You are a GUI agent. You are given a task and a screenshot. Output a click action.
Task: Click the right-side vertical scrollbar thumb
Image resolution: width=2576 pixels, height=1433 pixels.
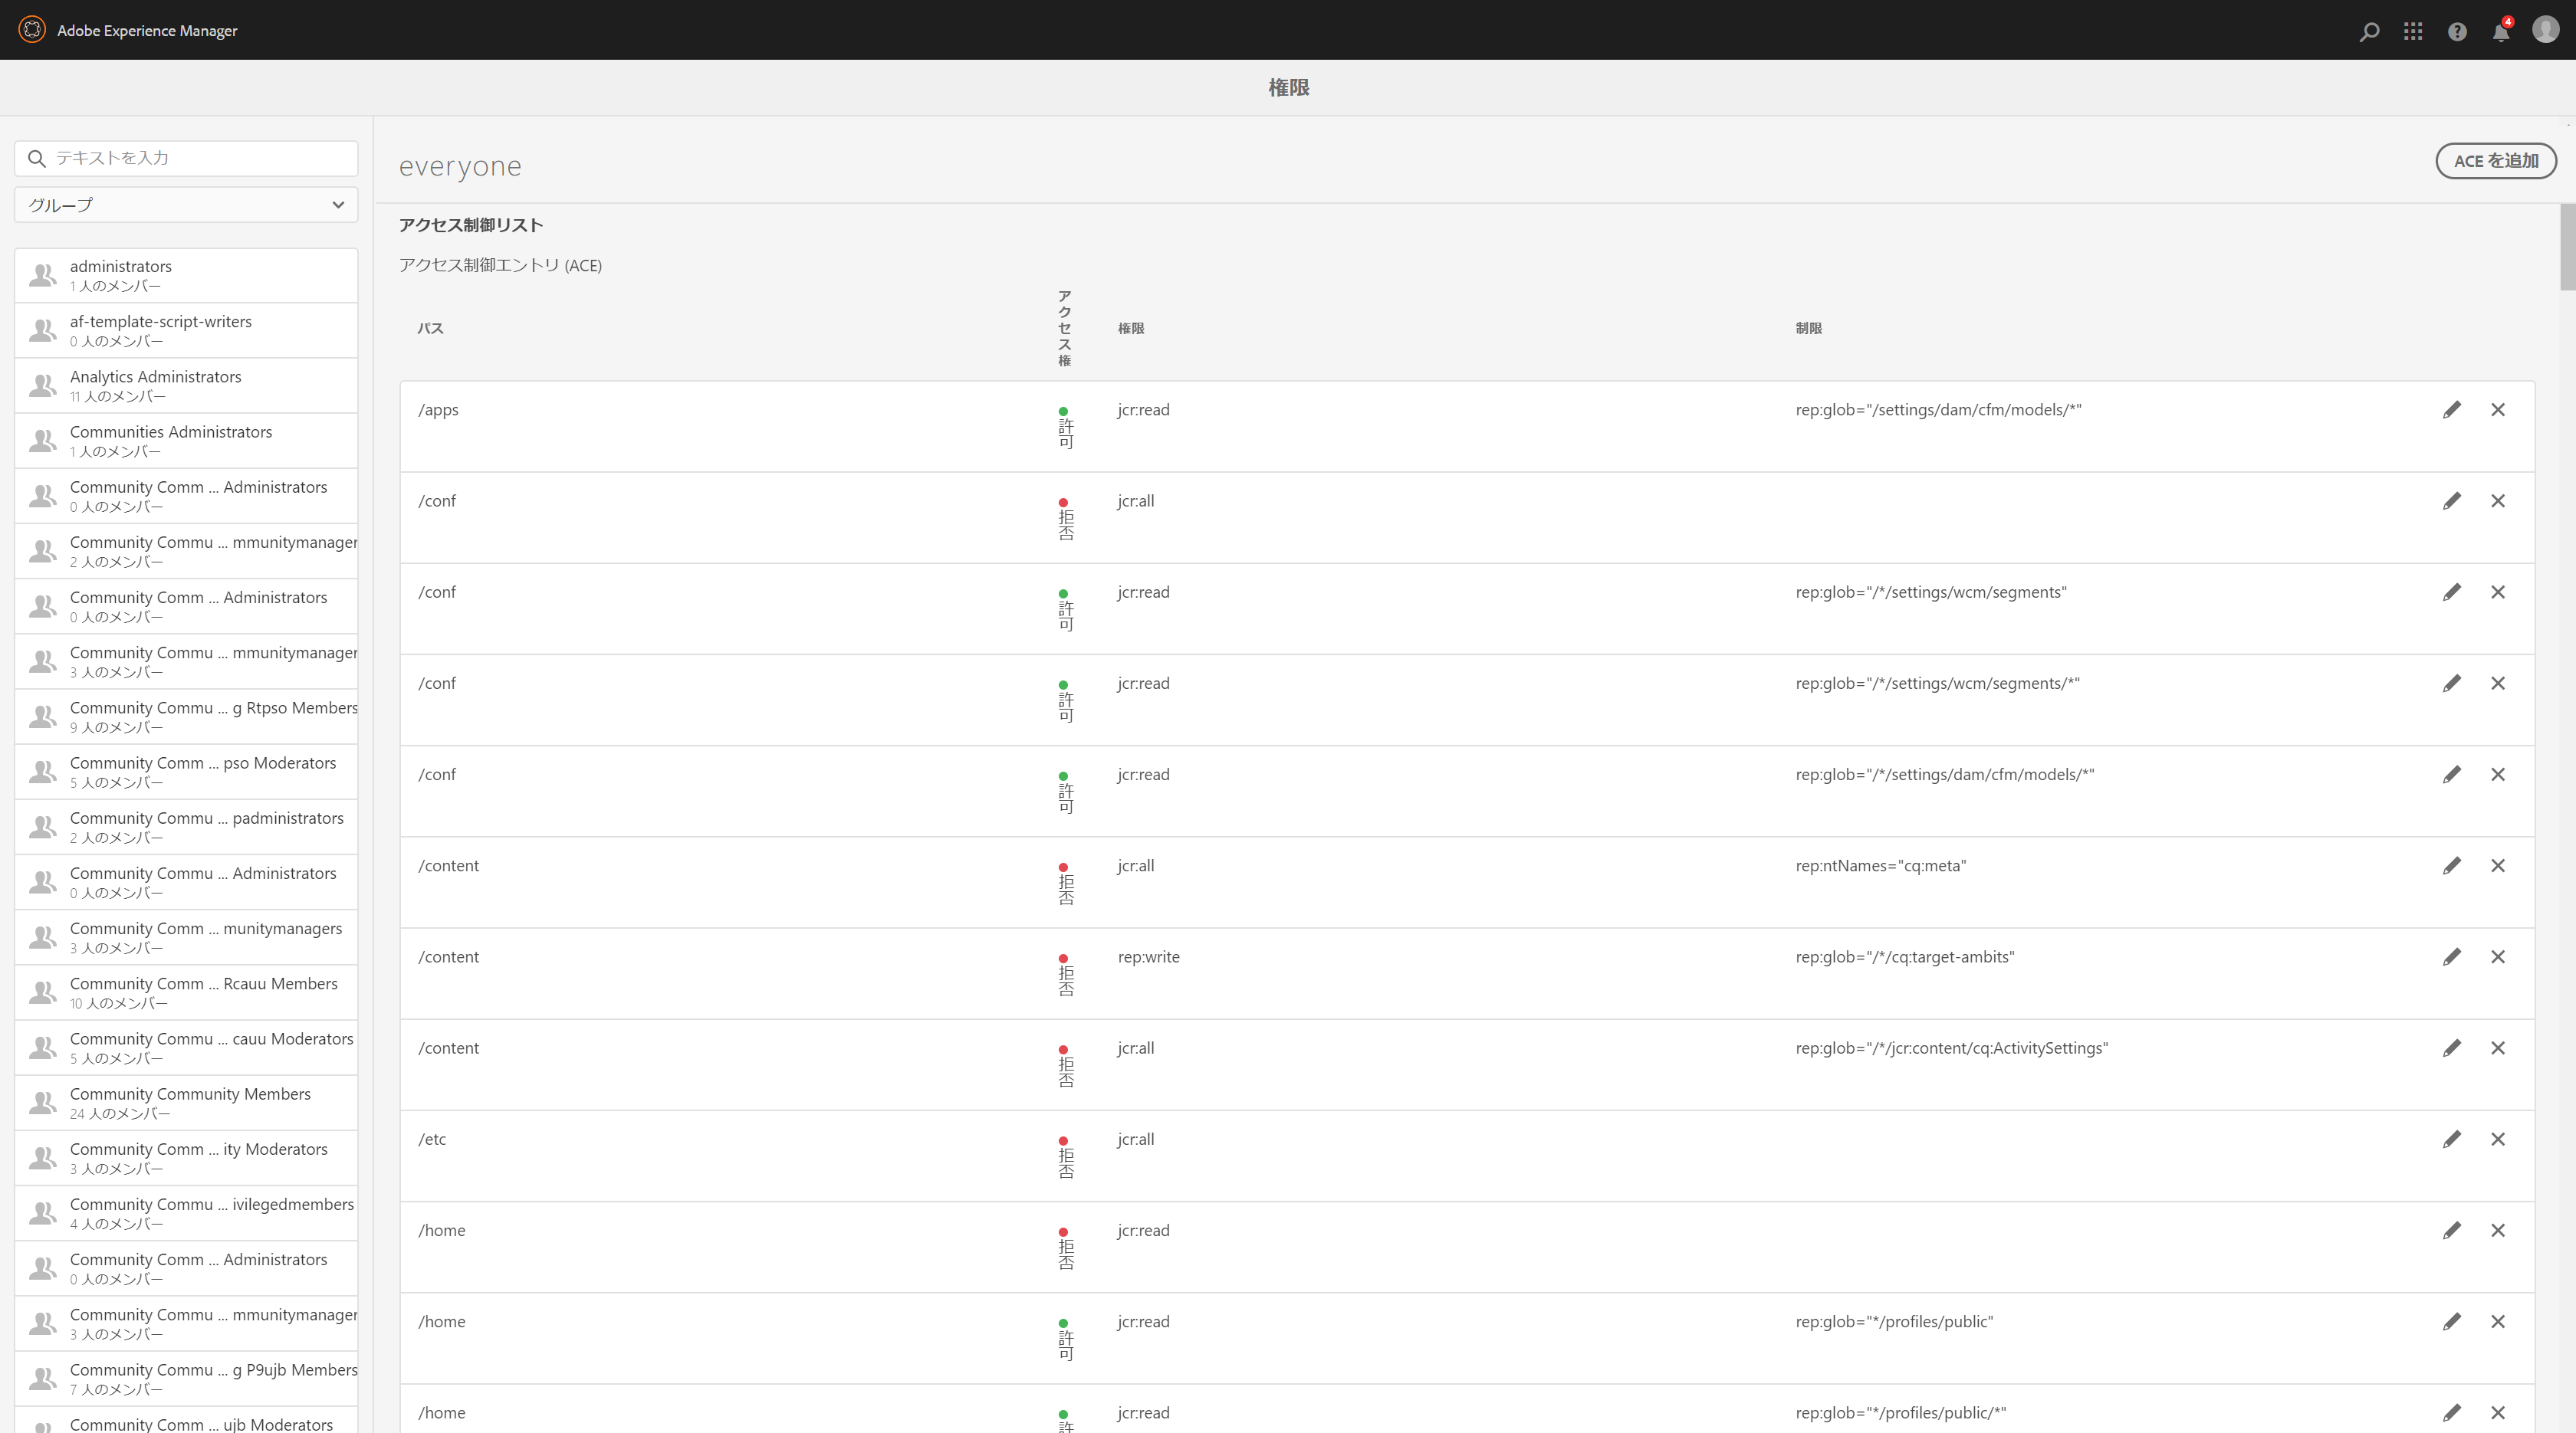pyautogui.click(x=2567, y=246)
